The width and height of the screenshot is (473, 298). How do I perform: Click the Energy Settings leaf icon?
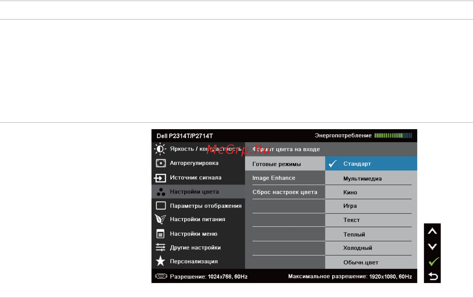coord(160,219)
